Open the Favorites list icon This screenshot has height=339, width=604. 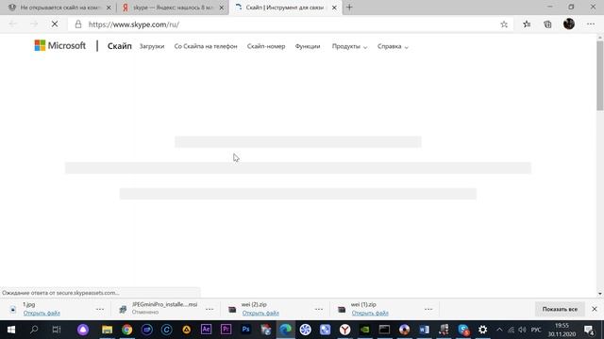(527, 24)
